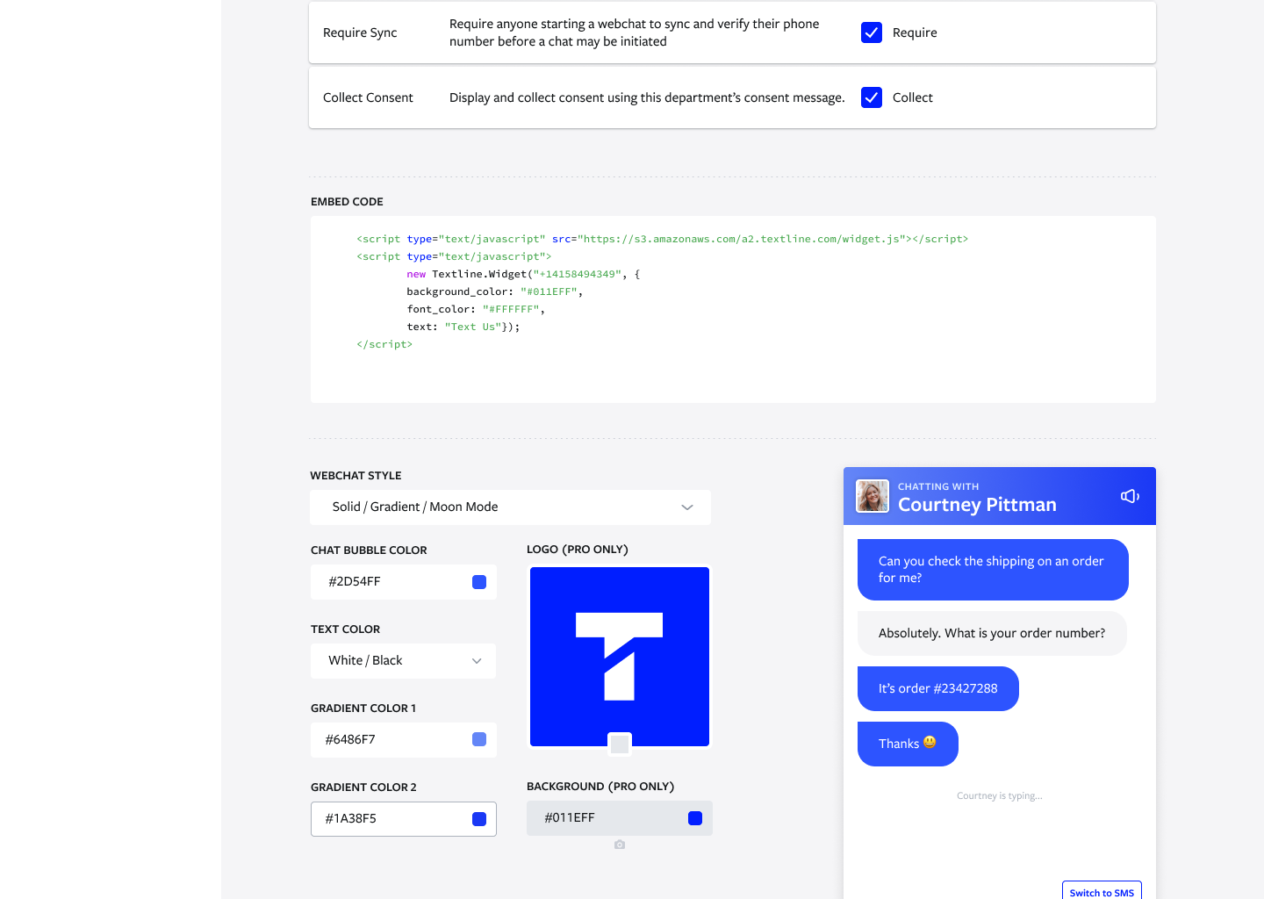The image size is (1264, 899).
Task: Click the Background color swatch #011EFF
Action: click(695, 818)
